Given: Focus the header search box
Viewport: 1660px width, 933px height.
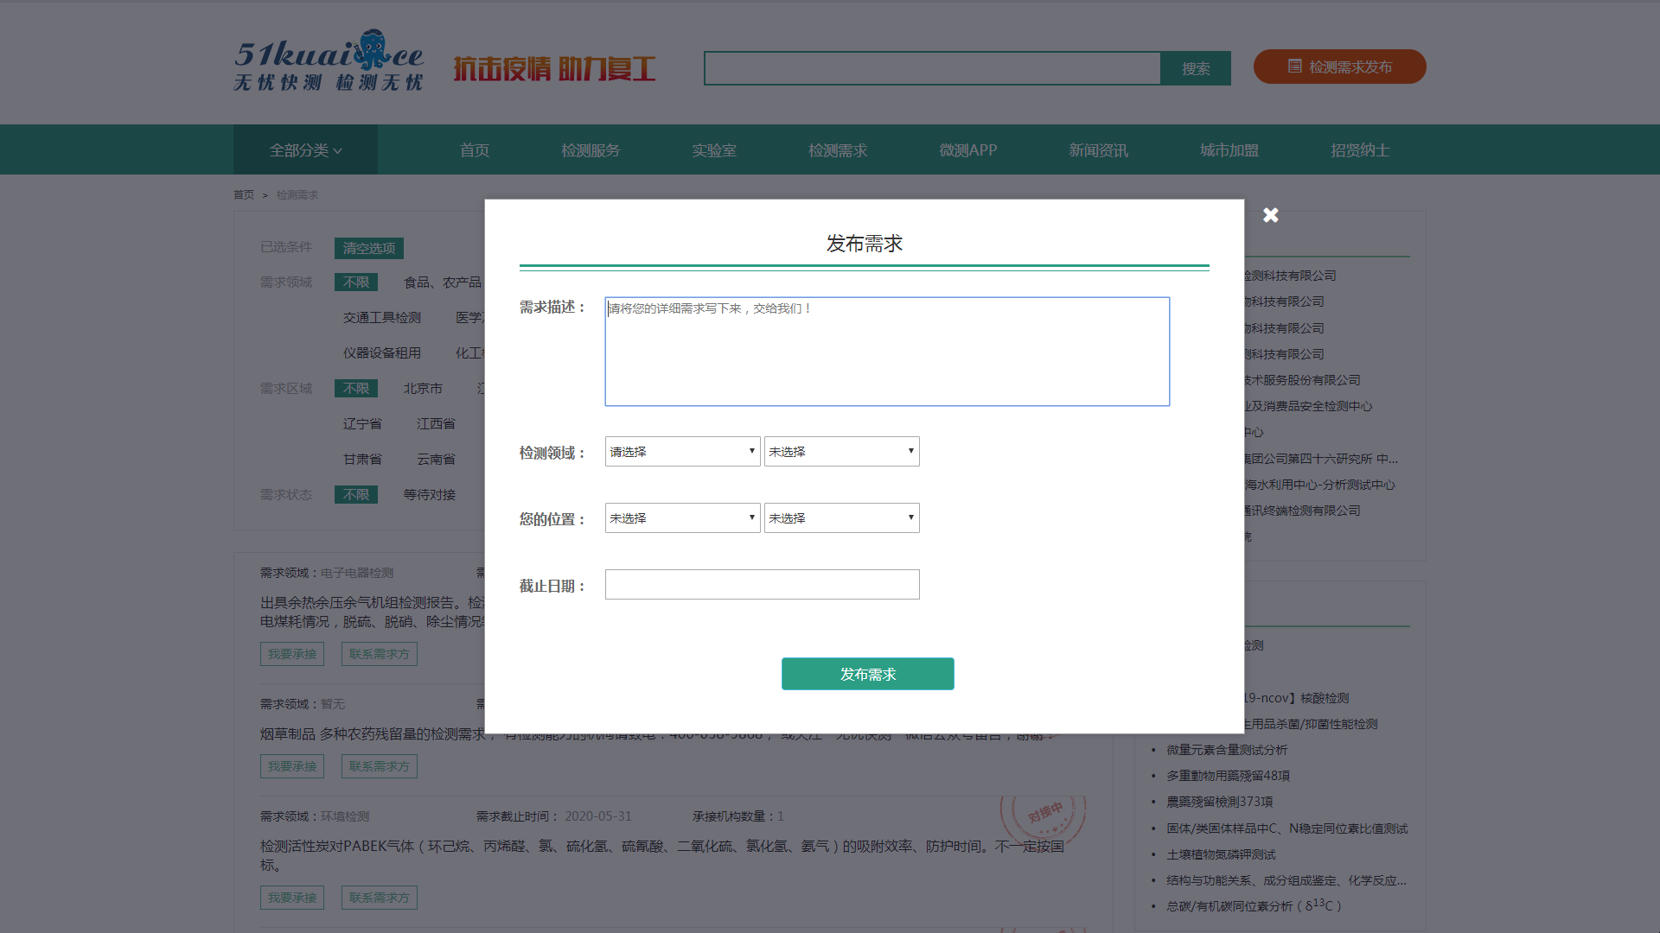Looking at the screenshot, I should pyautogui.click(x=932, y=68).
